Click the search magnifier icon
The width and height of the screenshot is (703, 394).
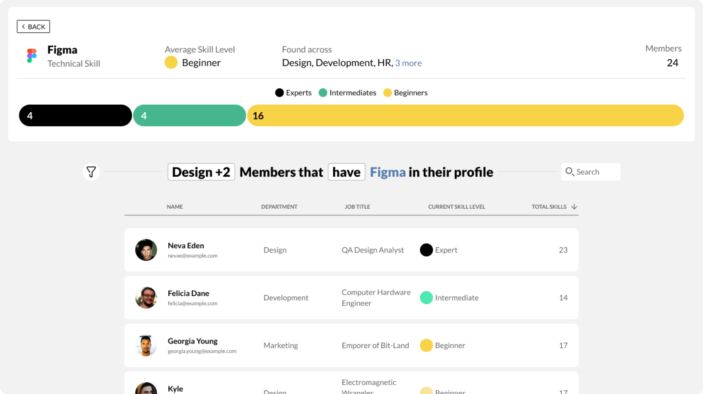pos(570,172)
